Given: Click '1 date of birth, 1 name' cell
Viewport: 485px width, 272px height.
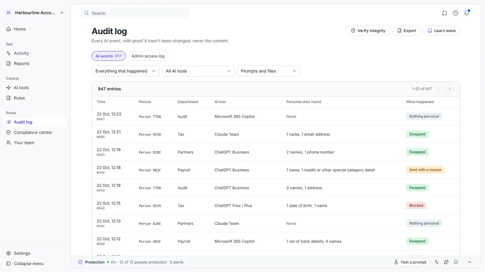Looking at the screenshot, I should [x=307, y=206].
